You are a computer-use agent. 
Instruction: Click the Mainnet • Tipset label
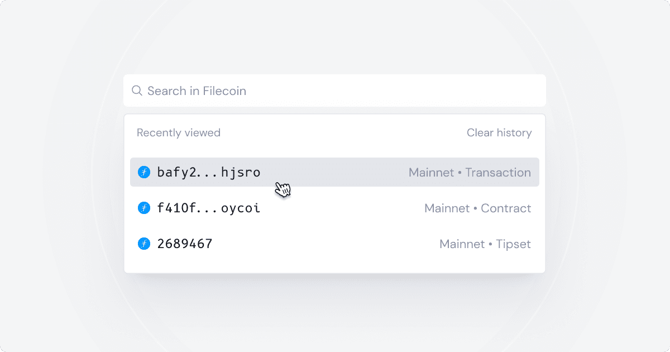coord(485,244)
